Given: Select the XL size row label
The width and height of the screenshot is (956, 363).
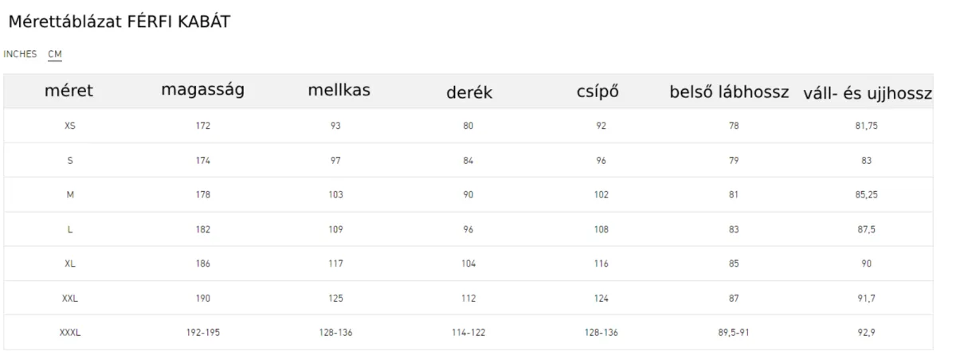Looking at the screenshot, I should [69, 263].
